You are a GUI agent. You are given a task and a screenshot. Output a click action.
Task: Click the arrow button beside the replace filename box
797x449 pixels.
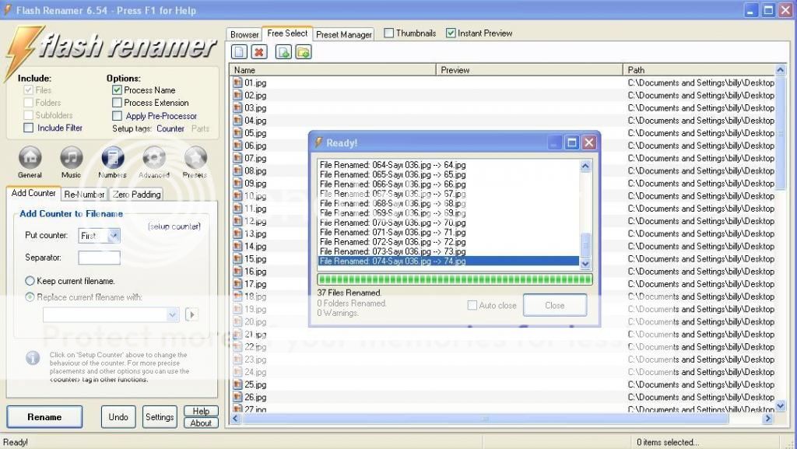[x=191, y=315]
